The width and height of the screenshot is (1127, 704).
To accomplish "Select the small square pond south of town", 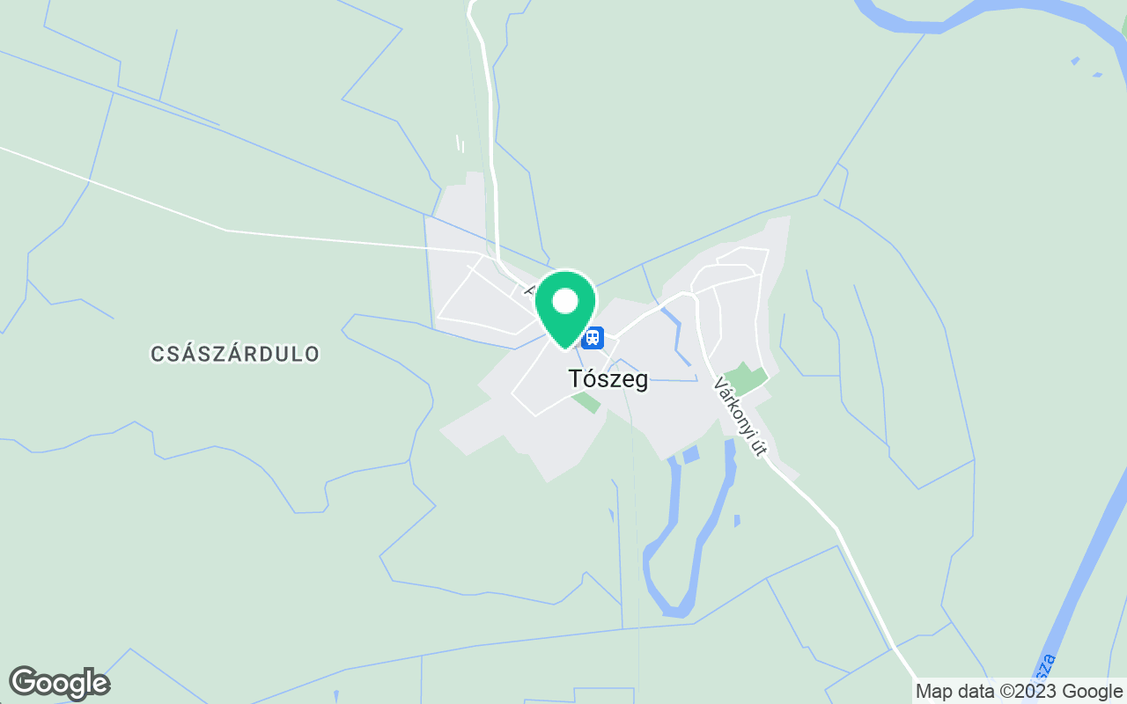I will click(x=690, y=455).
